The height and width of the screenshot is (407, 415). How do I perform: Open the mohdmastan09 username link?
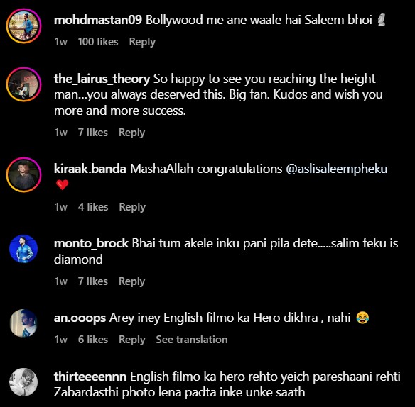pyautogui.click(x=98, y=20)
